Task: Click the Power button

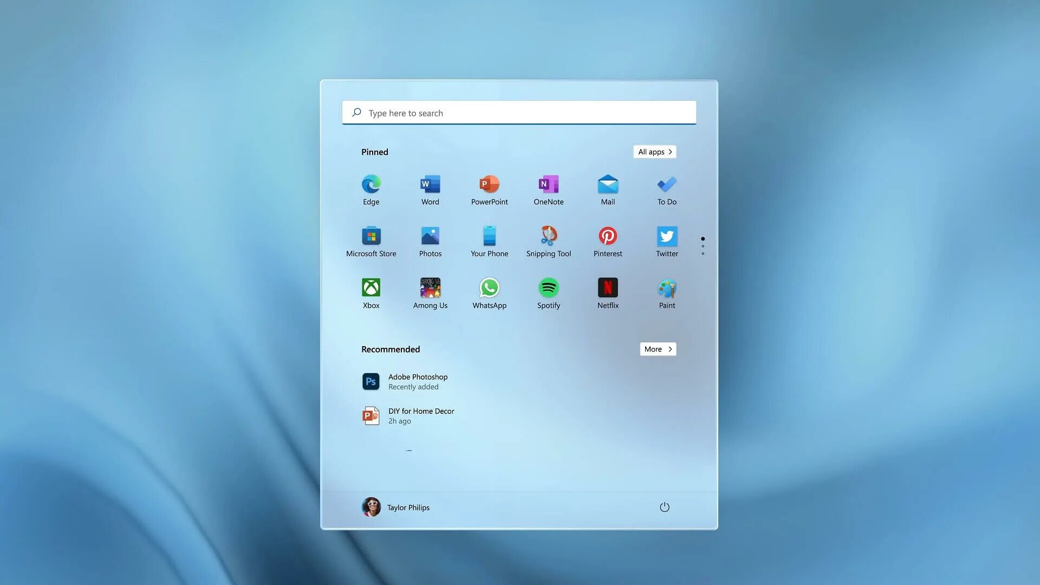Action: (664, 507)
